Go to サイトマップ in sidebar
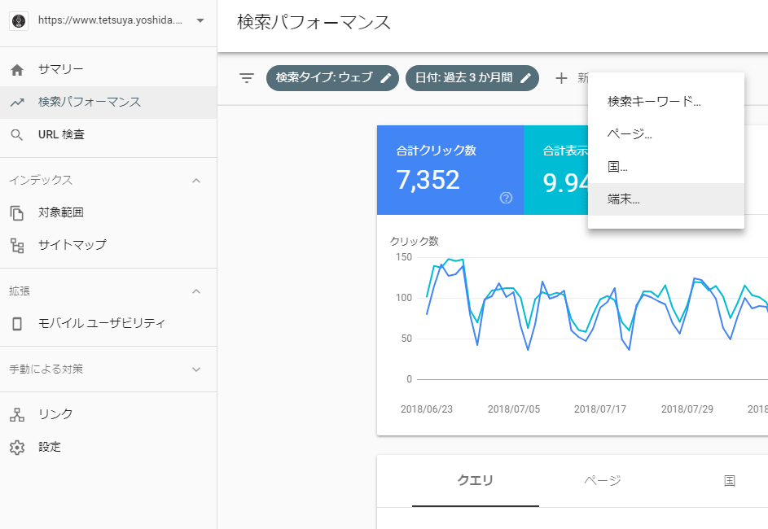The width and height of the screenshot is (768, 529). tap(72, 245)
